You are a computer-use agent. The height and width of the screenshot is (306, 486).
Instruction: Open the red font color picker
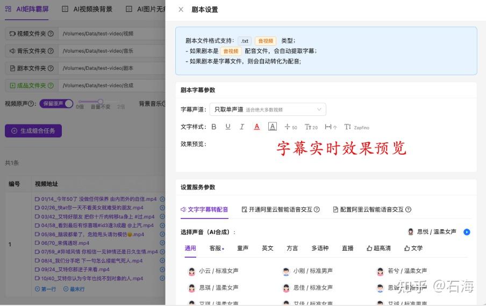(x=256, y=127)
